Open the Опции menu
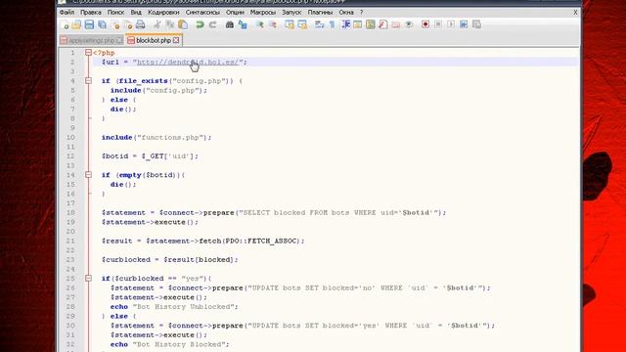The height and width of the screenshot is (352, 626). coord(235,13)
